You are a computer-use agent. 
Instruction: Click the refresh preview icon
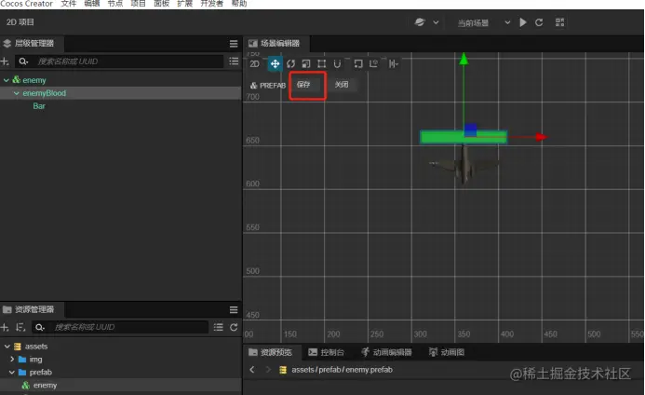(x=539, y=22)
